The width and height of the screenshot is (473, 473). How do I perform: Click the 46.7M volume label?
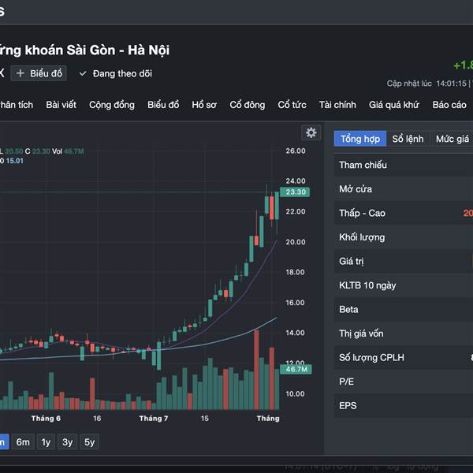coord(296,369)
